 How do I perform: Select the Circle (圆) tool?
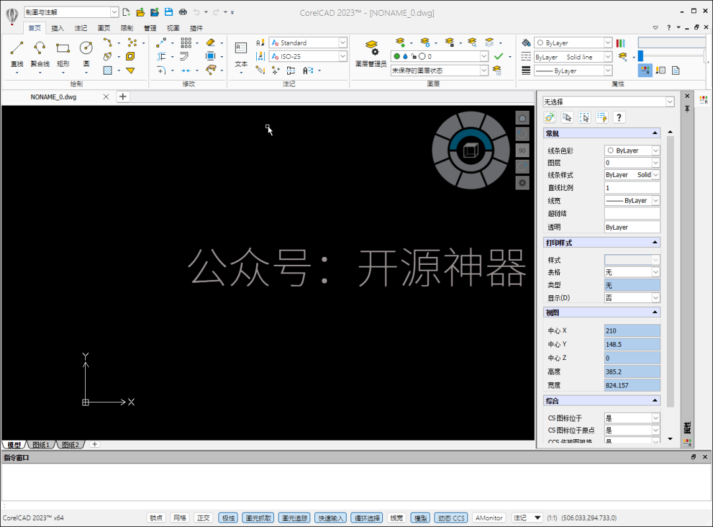[x=86, y=53]
